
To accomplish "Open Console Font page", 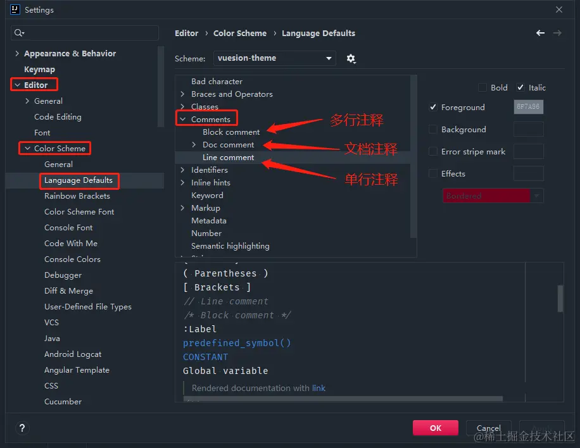I will tap(68, 228).
